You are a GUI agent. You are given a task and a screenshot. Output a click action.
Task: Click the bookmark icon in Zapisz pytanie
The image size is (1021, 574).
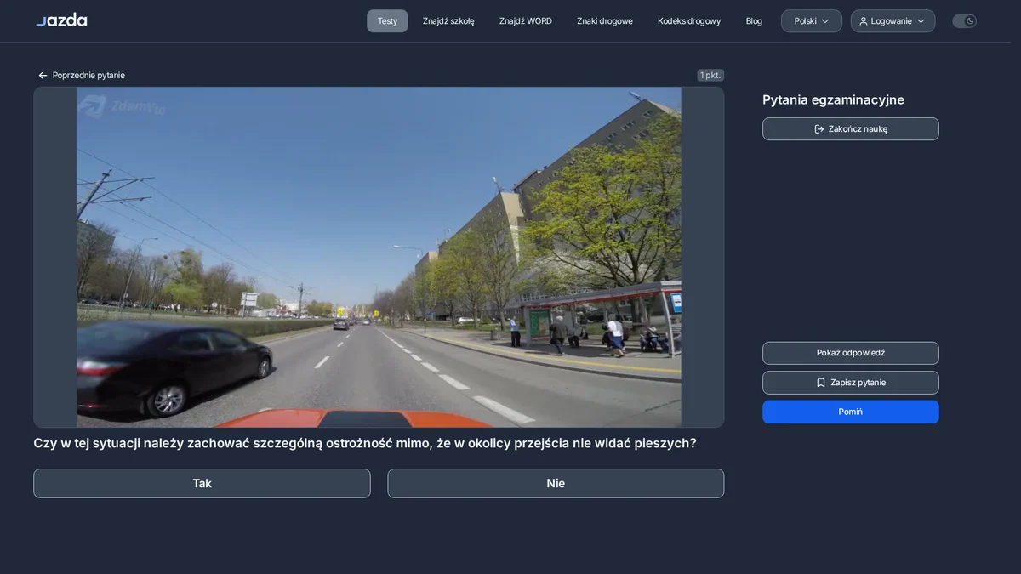(821, 383)
